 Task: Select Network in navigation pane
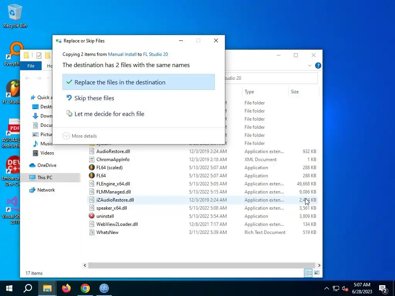pyautogui.click(x=46, y=190)
